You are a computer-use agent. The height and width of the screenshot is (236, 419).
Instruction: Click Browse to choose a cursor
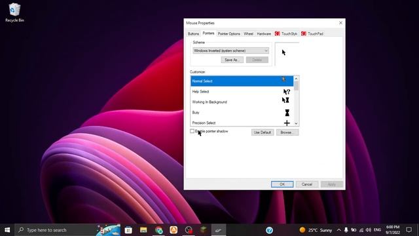click(287, 132)
